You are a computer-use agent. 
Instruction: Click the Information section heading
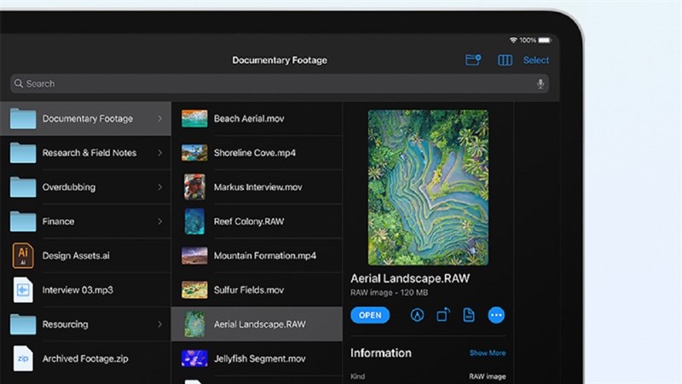(380, 353)
